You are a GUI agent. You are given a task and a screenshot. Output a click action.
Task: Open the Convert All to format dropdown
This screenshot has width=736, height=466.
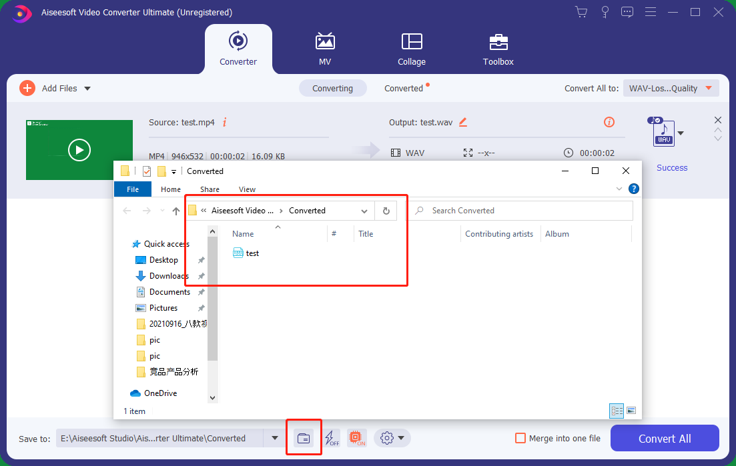671,88
